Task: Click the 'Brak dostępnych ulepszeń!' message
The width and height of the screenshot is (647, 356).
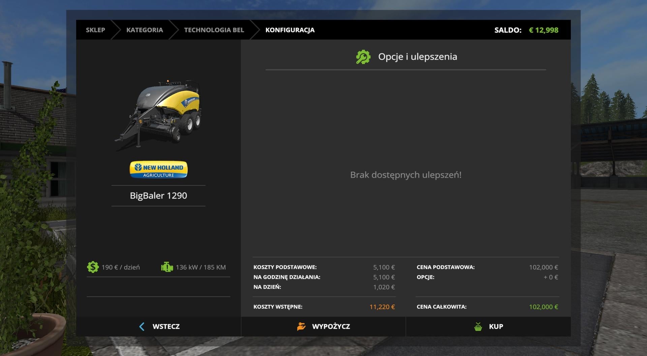Action: pyautogui.click(x=406, y=175)
